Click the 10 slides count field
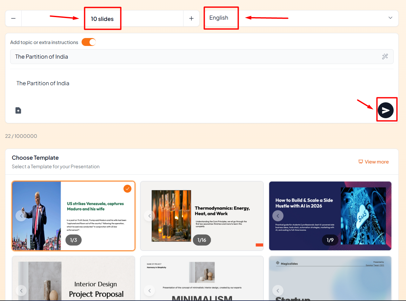 pos(102,19)
